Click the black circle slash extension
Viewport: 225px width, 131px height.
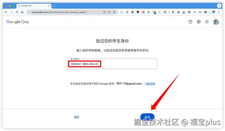point(132,12)
